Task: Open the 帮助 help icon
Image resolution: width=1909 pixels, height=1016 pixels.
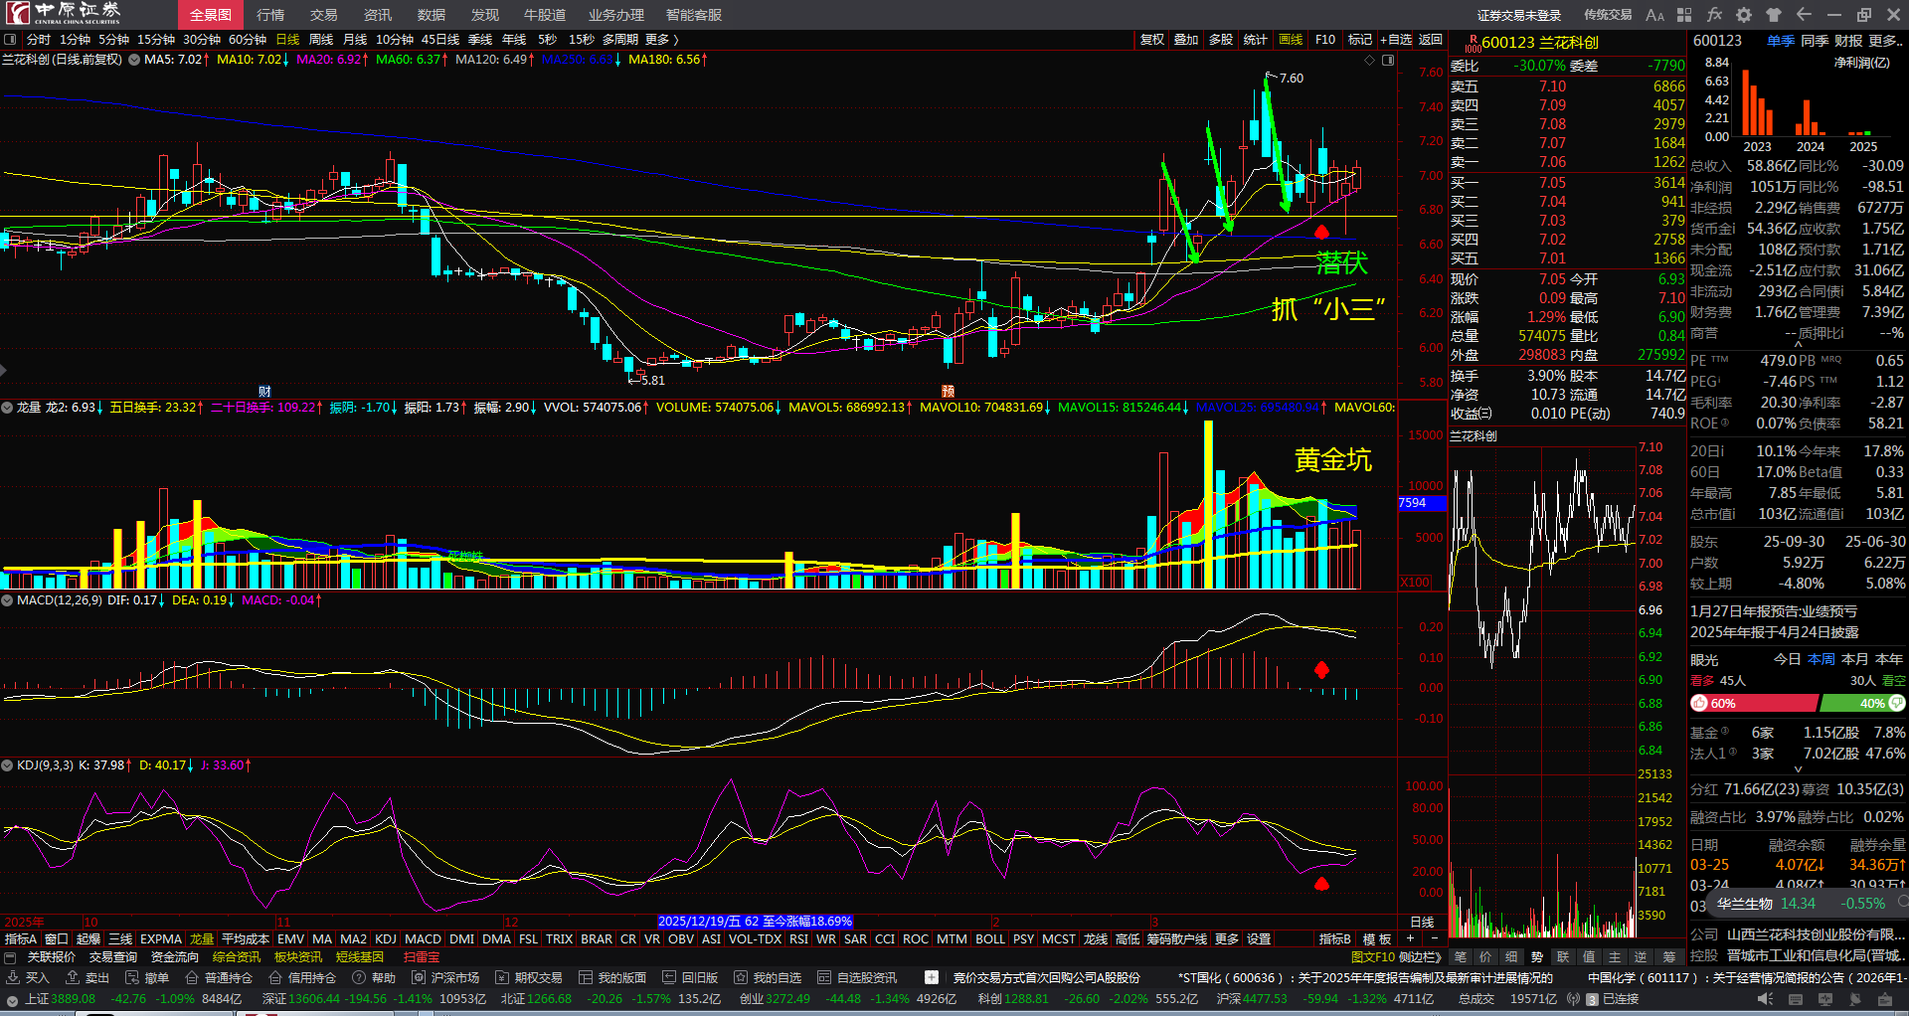Action: (x=359, y=977)
